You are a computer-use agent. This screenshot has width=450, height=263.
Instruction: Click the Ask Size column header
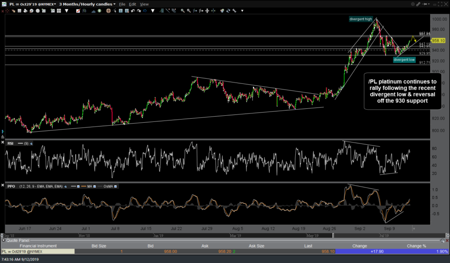(x=256, y=246)
